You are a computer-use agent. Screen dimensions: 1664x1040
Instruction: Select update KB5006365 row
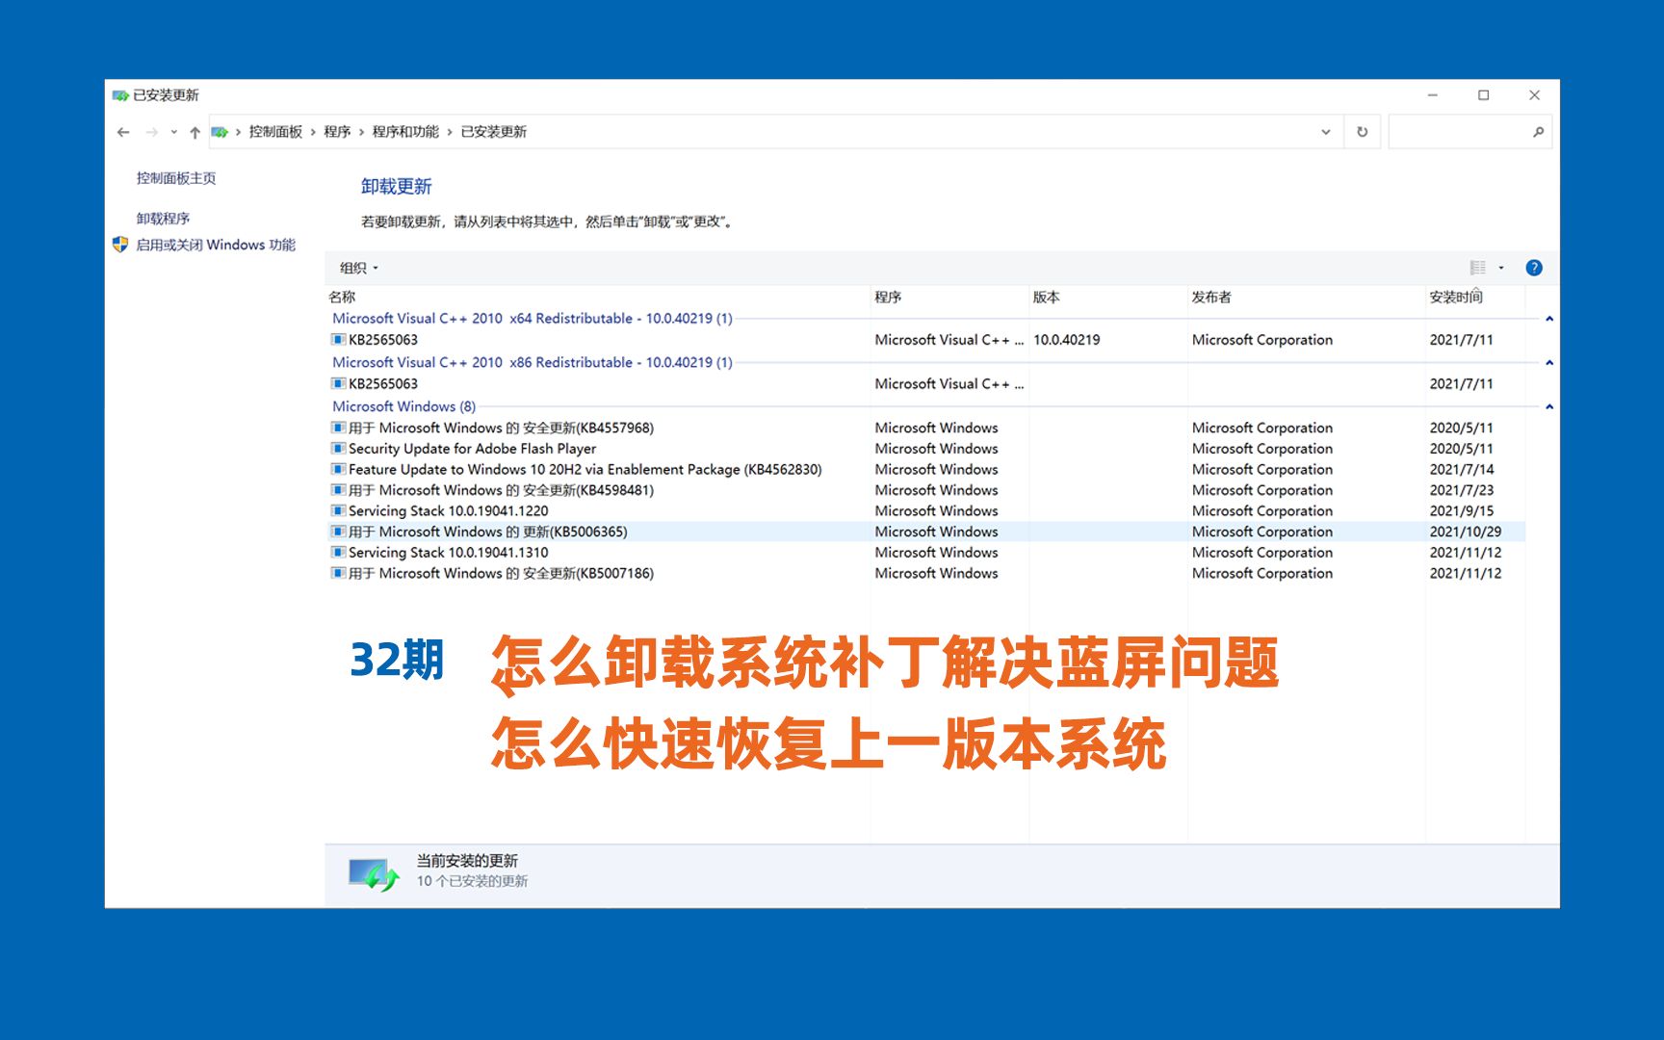click(x=926, y=532)
